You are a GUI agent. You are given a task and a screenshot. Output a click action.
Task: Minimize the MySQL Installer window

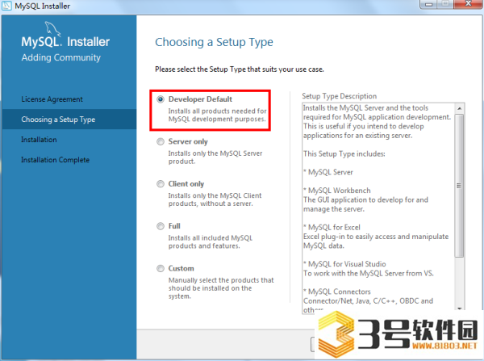point(429,4)
